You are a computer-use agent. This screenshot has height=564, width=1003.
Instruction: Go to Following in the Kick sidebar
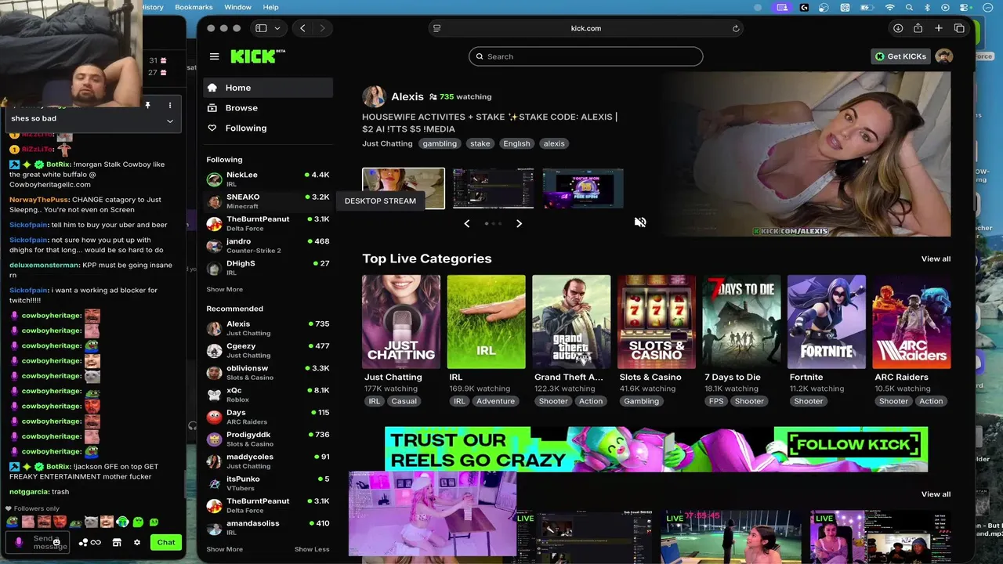(268, 128)
